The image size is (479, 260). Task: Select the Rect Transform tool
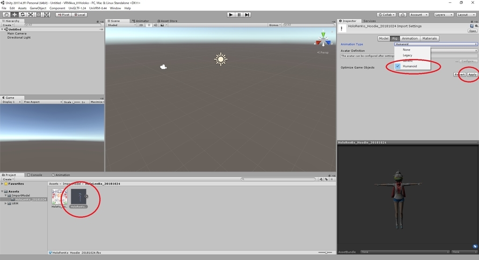(x=38, y=15)
